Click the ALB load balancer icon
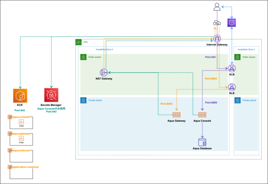Viewport: 268px width, 184px height. point(232,68)
